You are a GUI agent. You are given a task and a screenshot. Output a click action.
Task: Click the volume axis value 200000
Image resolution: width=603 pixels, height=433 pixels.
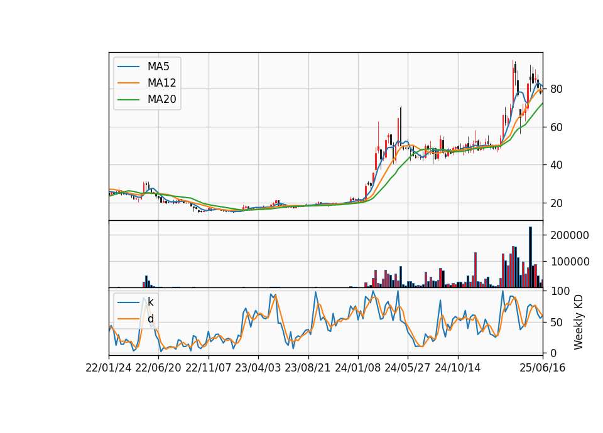(570, 235)
